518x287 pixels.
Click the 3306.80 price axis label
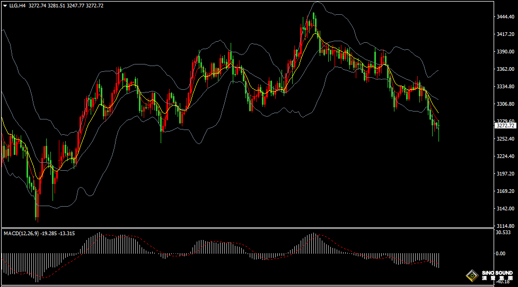pos(505,104)
